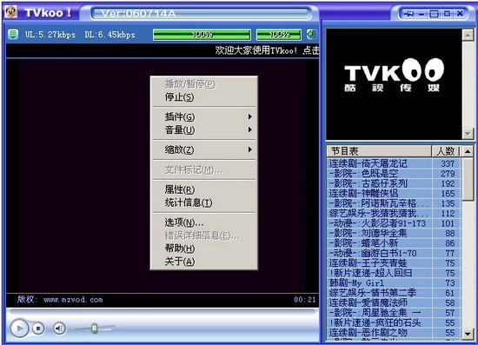This screenshot has height=345, width=478.
Task: Click the UL:5.27kbps upload speed readout
Action: pyautogui.click(x=50, y=35)
